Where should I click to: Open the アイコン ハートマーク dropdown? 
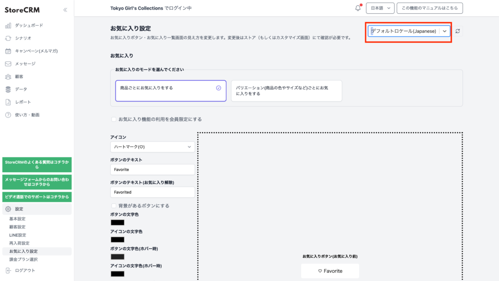tap(152, 146)
